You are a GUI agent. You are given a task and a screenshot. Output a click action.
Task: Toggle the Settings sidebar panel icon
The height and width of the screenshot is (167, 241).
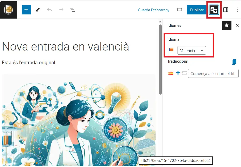[226, 10]
